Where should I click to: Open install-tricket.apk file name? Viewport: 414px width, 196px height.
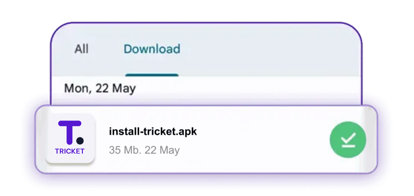153,131
